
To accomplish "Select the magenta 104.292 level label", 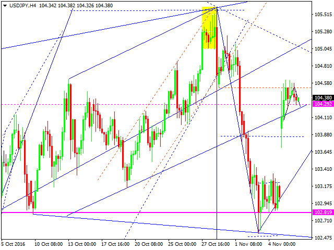I will [x=323, y=104].
